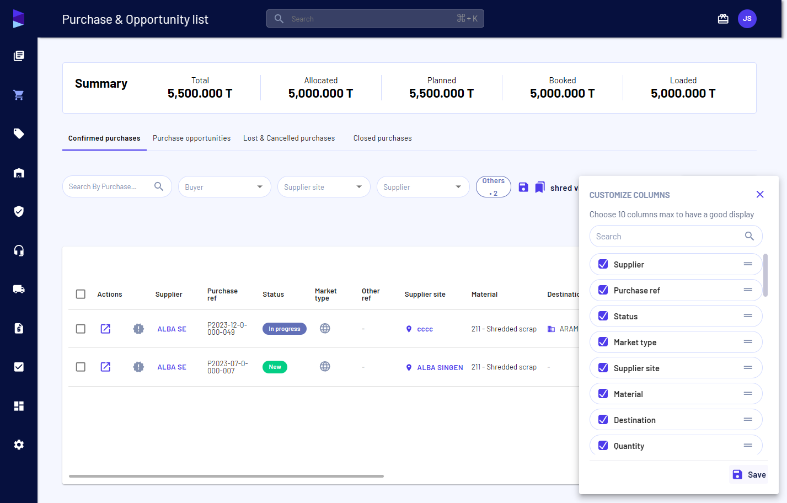Select the table header select-all checkbox
This screenshot has width=787, height=503.
81,294
